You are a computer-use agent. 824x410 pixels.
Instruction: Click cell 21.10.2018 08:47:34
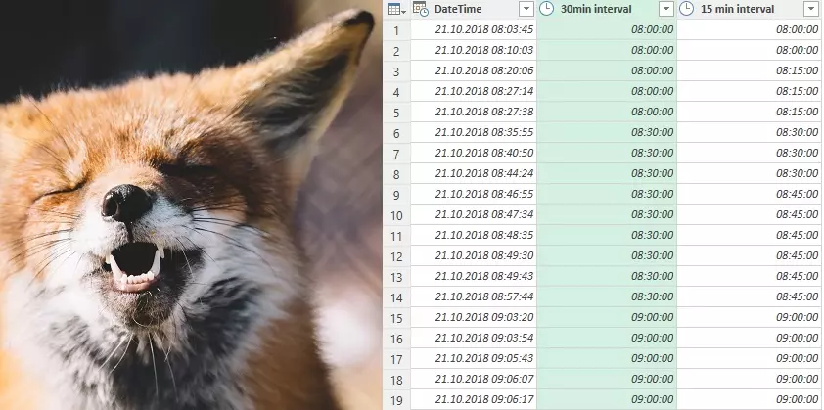click(x=474, y=214)
